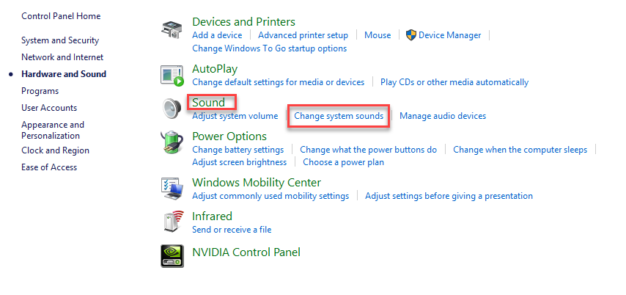Click the shield icon beside Device Manager
626x295 pixels.
pos(410,34)
